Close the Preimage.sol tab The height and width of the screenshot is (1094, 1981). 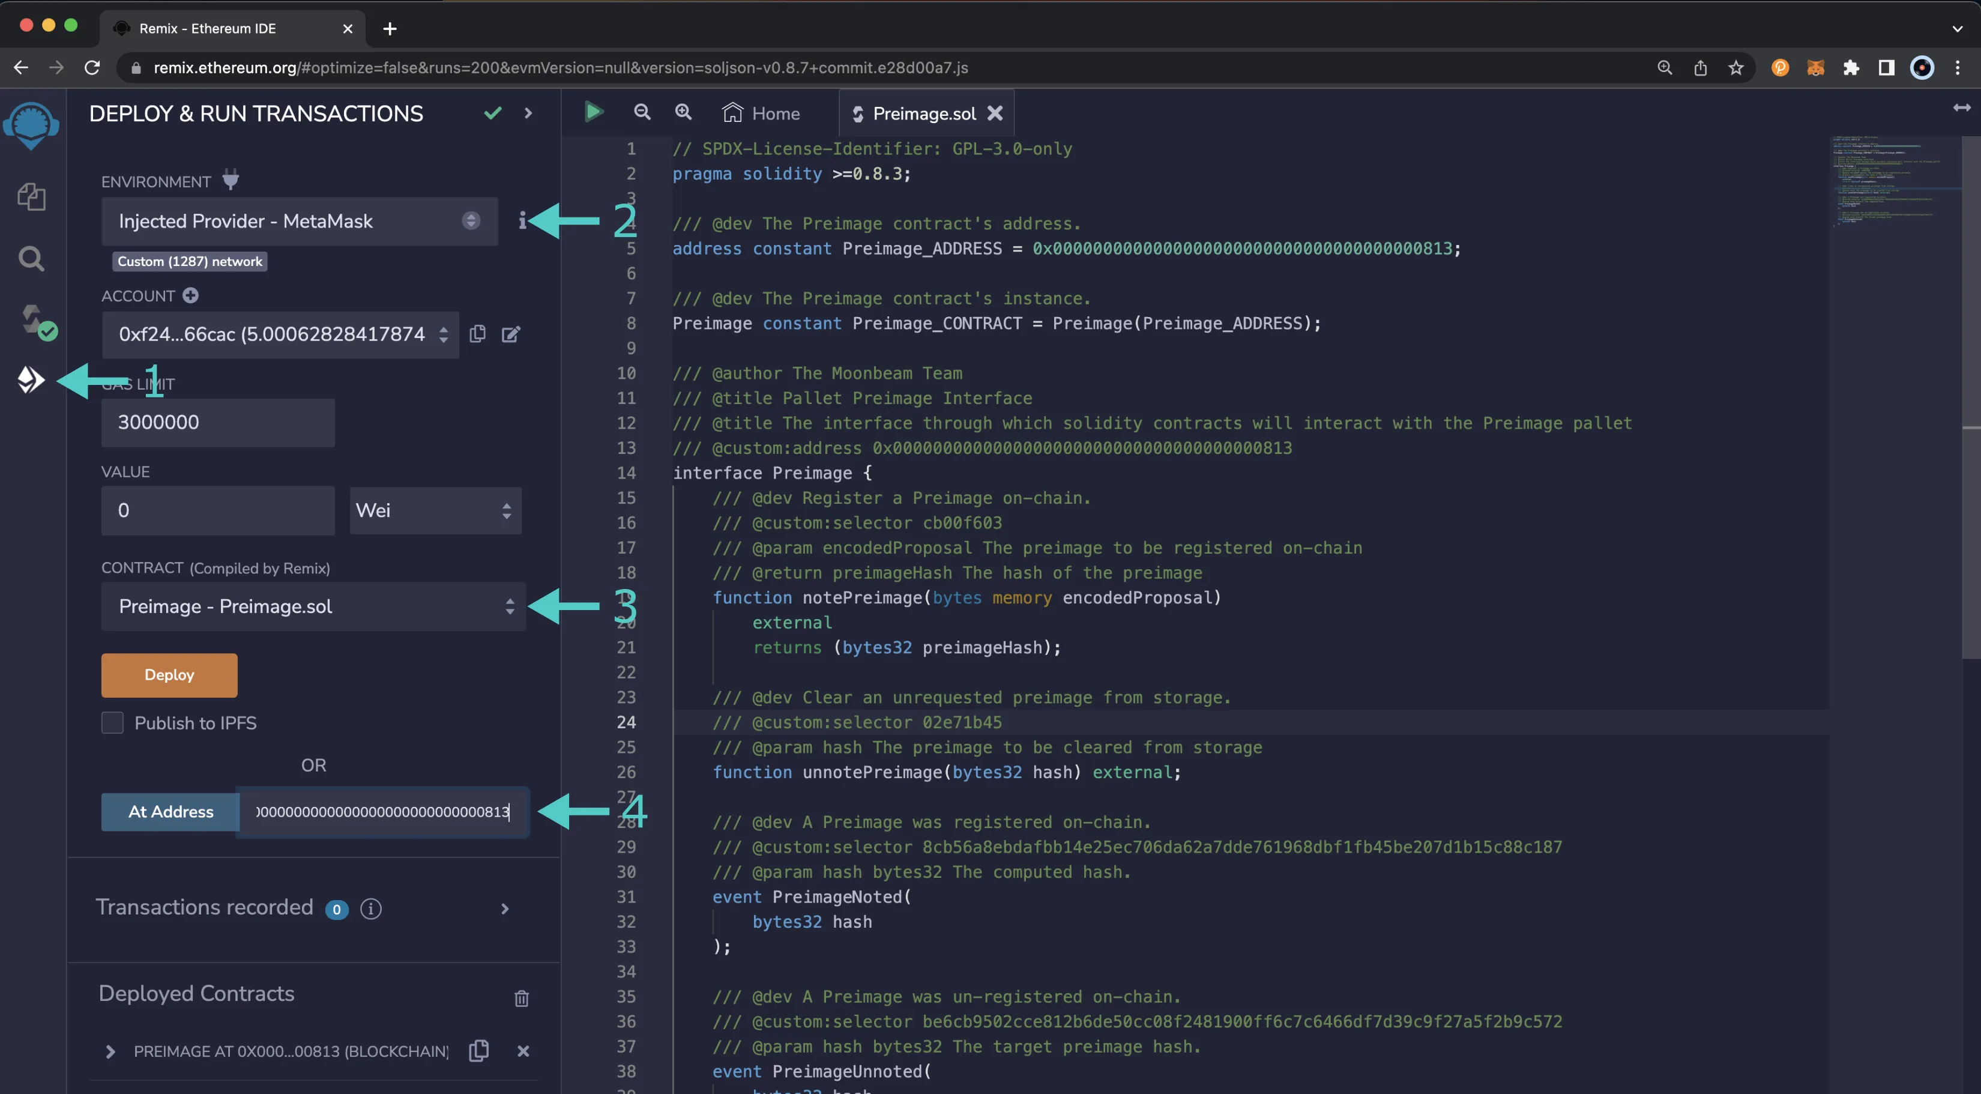[x=995, y=113]
